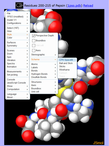Enable the Boundbox checkbox
The height and width of the screenshot is (146, 109).
coord(34,41)
